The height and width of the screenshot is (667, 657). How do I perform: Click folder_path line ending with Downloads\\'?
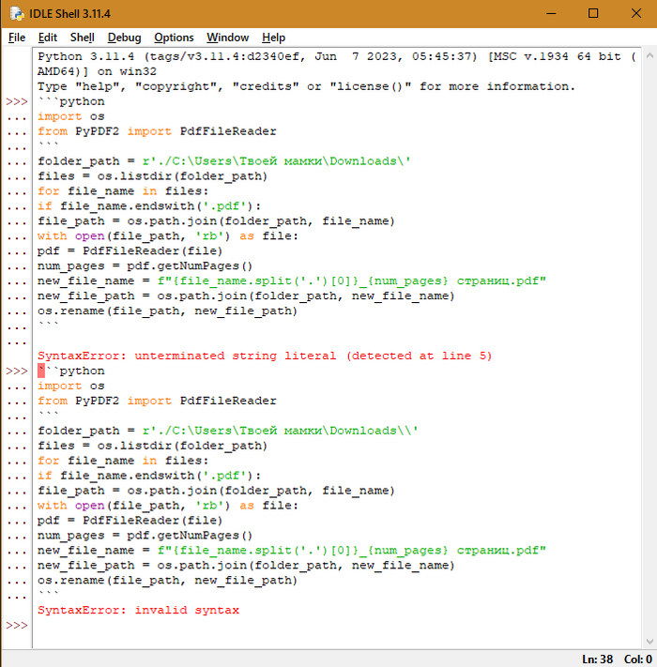pos(228,431)
